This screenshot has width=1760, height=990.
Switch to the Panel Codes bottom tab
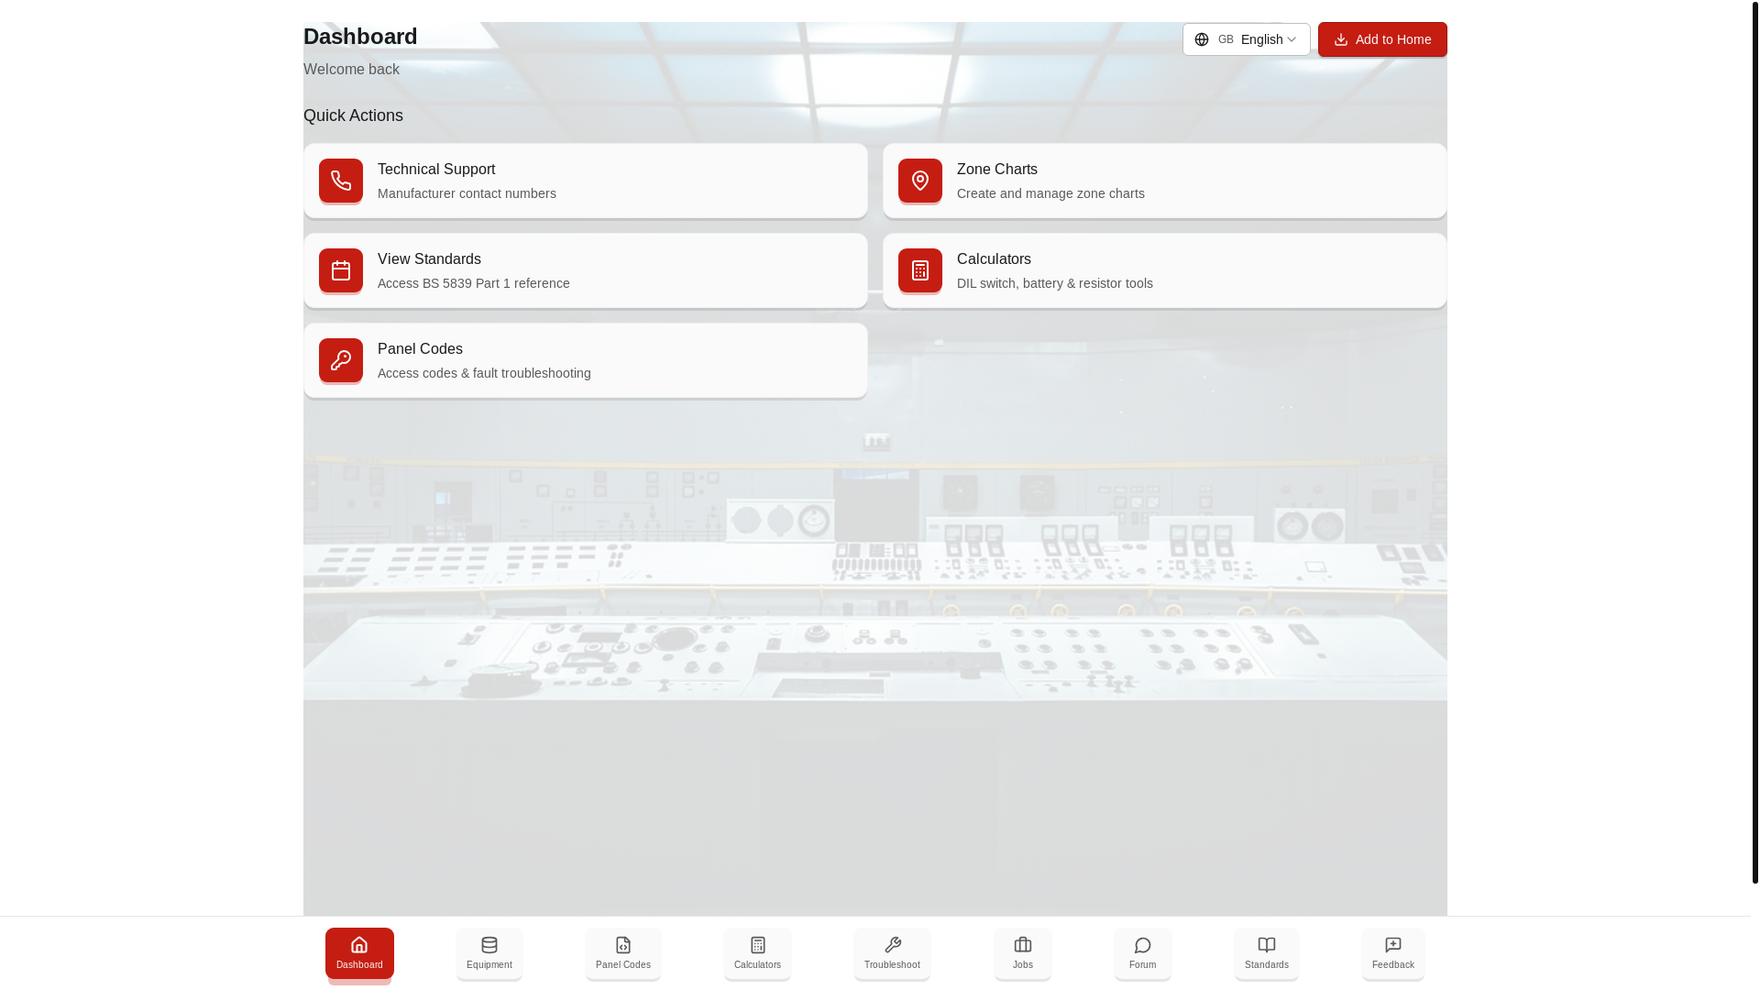click(623, 953)
